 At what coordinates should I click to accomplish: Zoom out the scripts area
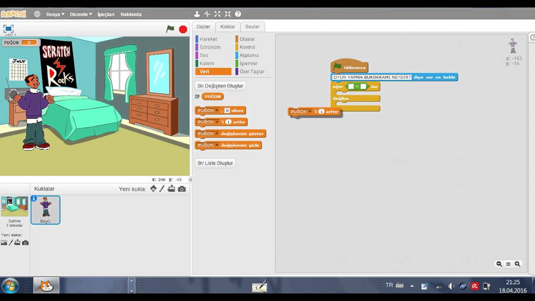499,264
